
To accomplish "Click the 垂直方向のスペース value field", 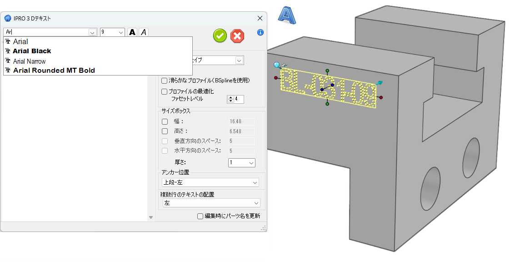I will click(x=242, y=141).
